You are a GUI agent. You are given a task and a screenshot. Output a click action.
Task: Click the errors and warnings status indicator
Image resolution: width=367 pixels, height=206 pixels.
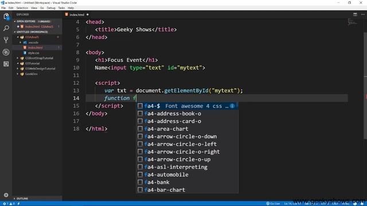click(9, 204)
